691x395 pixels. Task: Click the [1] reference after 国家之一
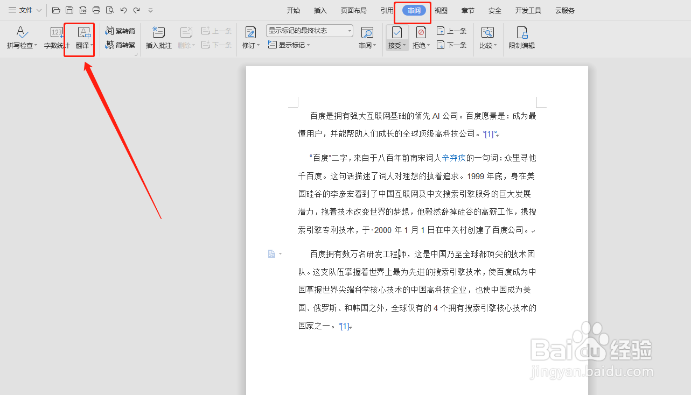(x=344, y=326)
